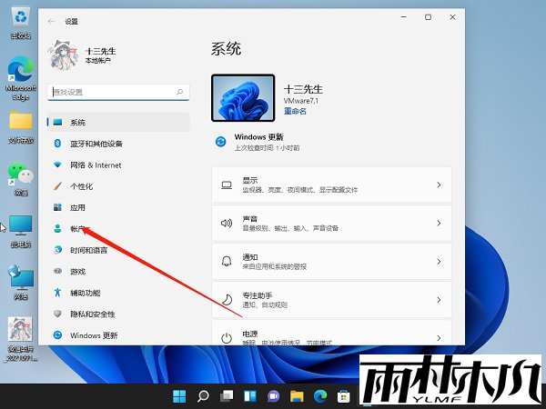Open the Recycle Bin desktop icon

[21, 23]
